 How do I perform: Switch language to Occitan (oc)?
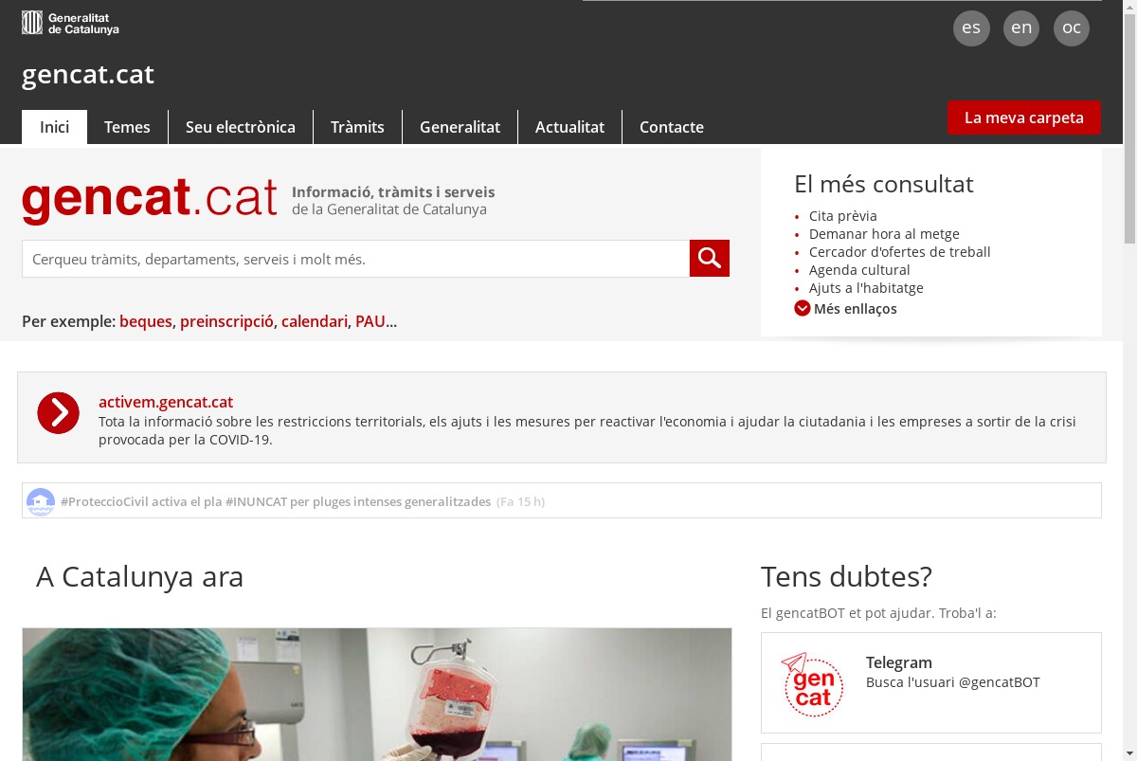[x=1072, y=27]
